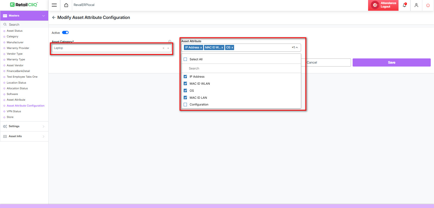Turn off the Active toggle
Screen dimensions: 434x208
click(x=65, y=33)
